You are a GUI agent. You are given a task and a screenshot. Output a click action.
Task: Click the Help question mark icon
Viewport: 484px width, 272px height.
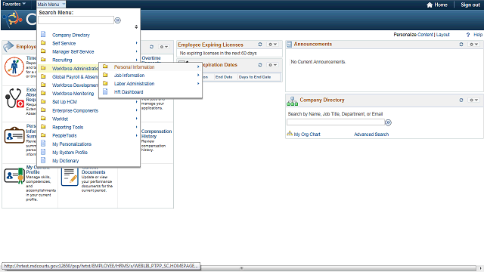[468, 35]
